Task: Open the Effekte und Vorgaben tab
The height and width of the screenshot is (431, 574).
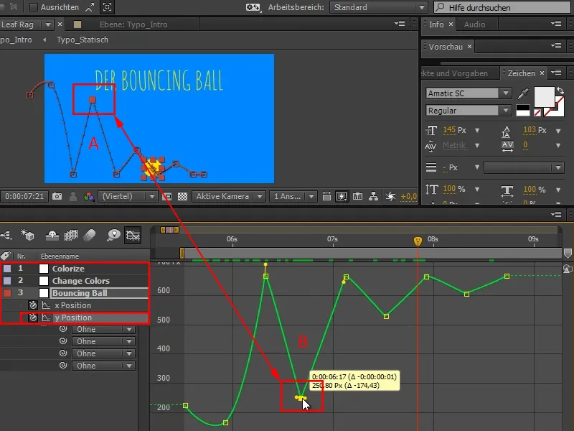Action: [455, 73]
